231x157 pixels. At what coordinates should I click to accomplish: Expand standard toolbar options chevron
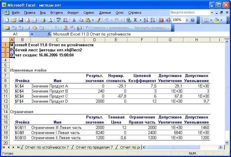[x=199, y=21]
